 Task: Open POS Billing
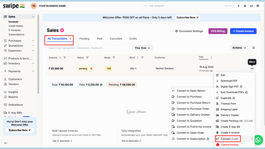(218, 31)
